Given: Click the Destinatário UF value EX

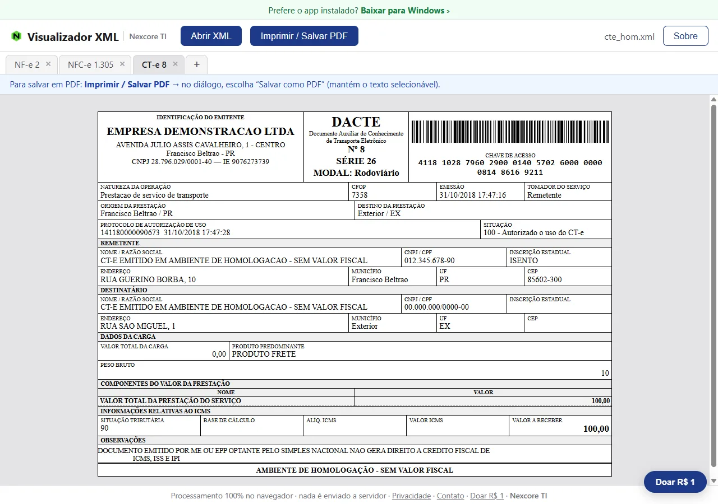Looking at the screenshot, I should pyautogui.click(x=445, y=326).
